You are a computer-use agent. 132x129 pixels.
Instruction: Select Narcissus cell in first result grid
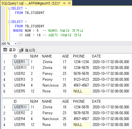(51, 85)
